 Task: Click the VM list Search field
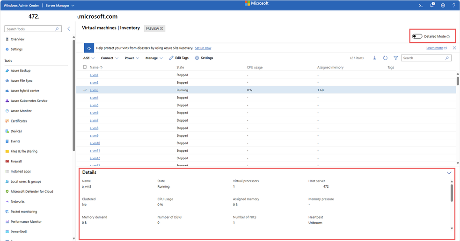coord(426,58)
